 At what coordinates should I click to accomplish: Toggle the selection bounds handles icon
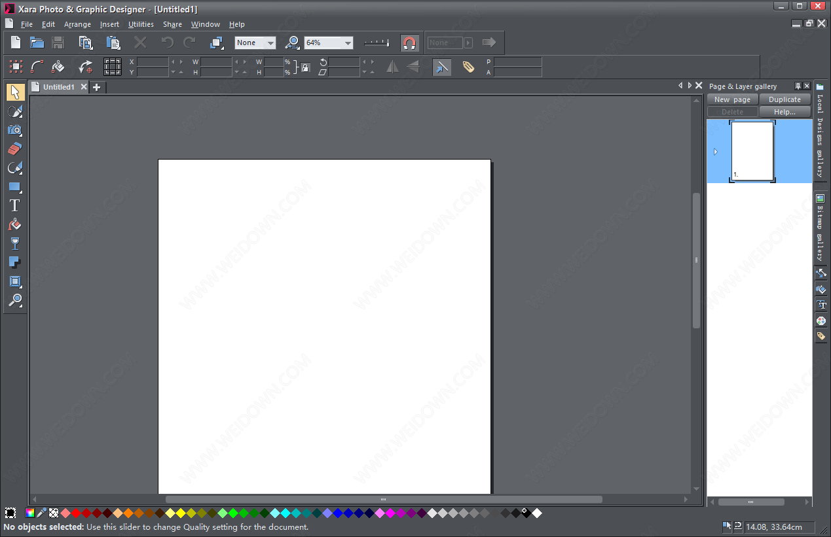pos(16,67)
